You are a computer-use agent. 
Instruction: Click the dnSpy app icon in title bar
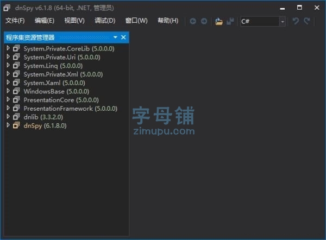7,8
